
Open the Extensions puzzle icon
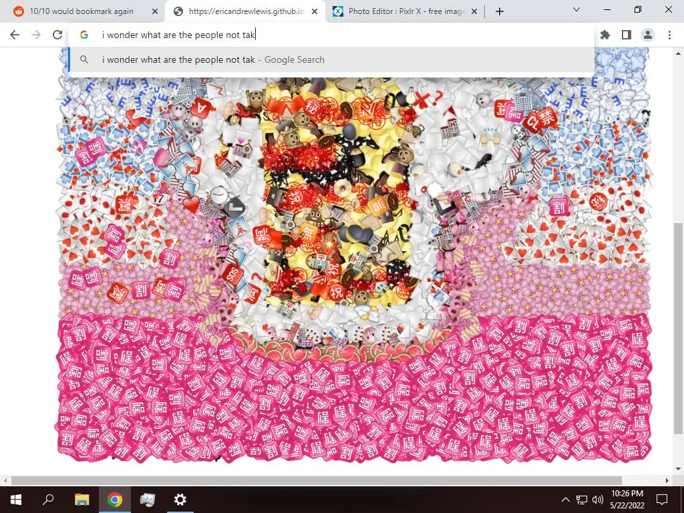click(605, 35)
